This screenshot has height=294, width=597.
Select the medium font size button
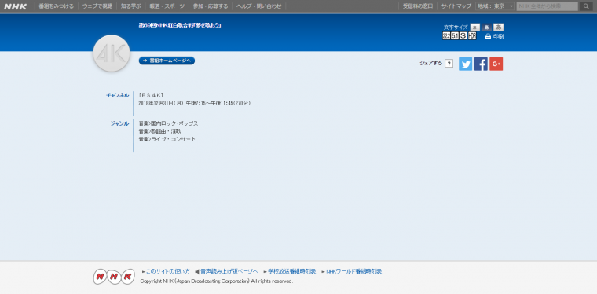click(486, 27)
